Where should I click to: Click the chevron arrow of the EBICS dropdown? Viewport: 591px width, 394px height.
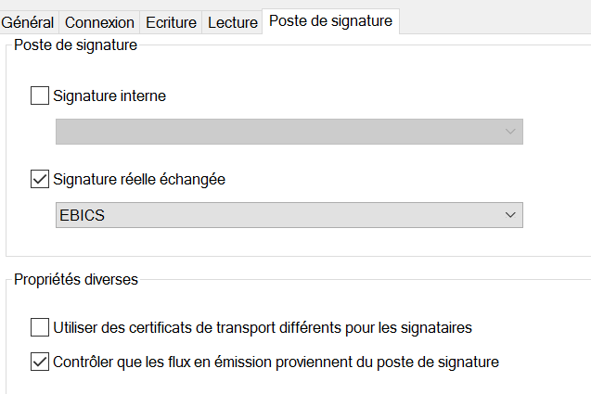[x=509, y=215]
